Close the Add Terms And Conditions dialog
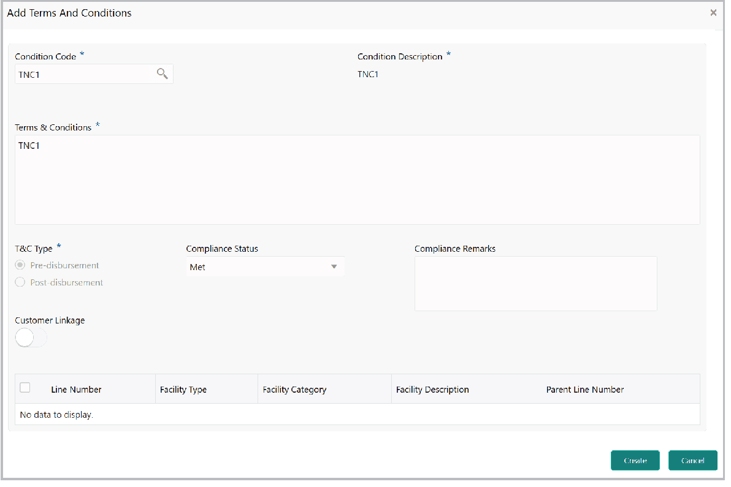 [713, 12]
